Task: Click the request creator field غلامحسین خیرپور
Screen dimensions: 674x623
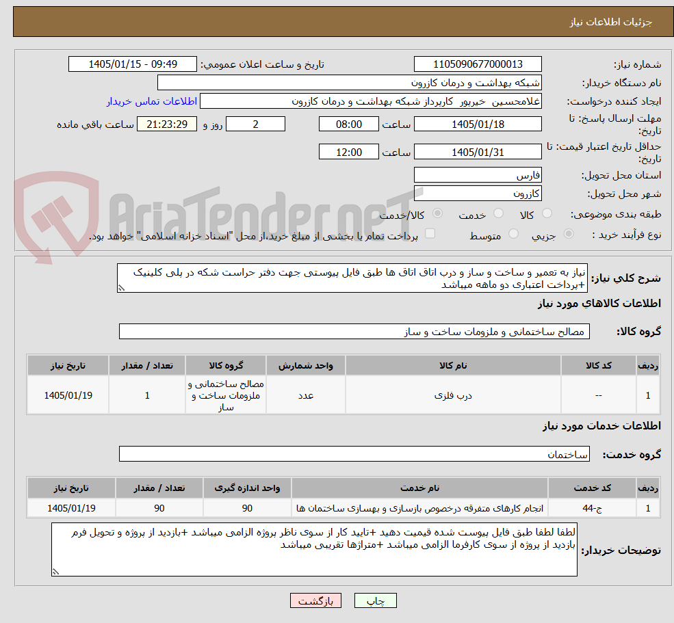Action: tap(370, 101)
